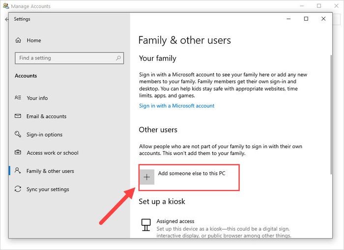Screen dimensions: 344x250
Task: Click the back arrow in Manage Accounts window
Action: pyautogui.click(x=6, y=19)
